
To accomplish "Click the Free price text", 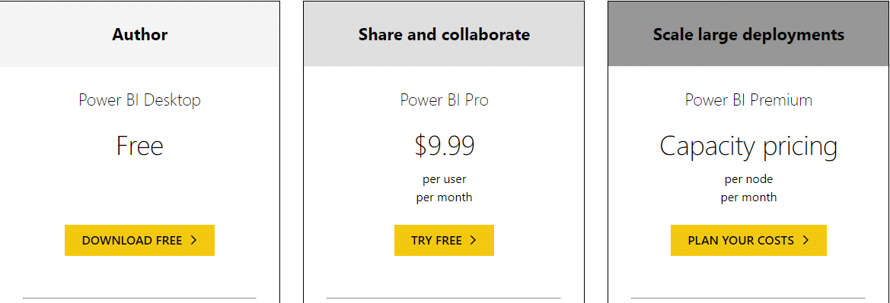I will coord(139,146).
